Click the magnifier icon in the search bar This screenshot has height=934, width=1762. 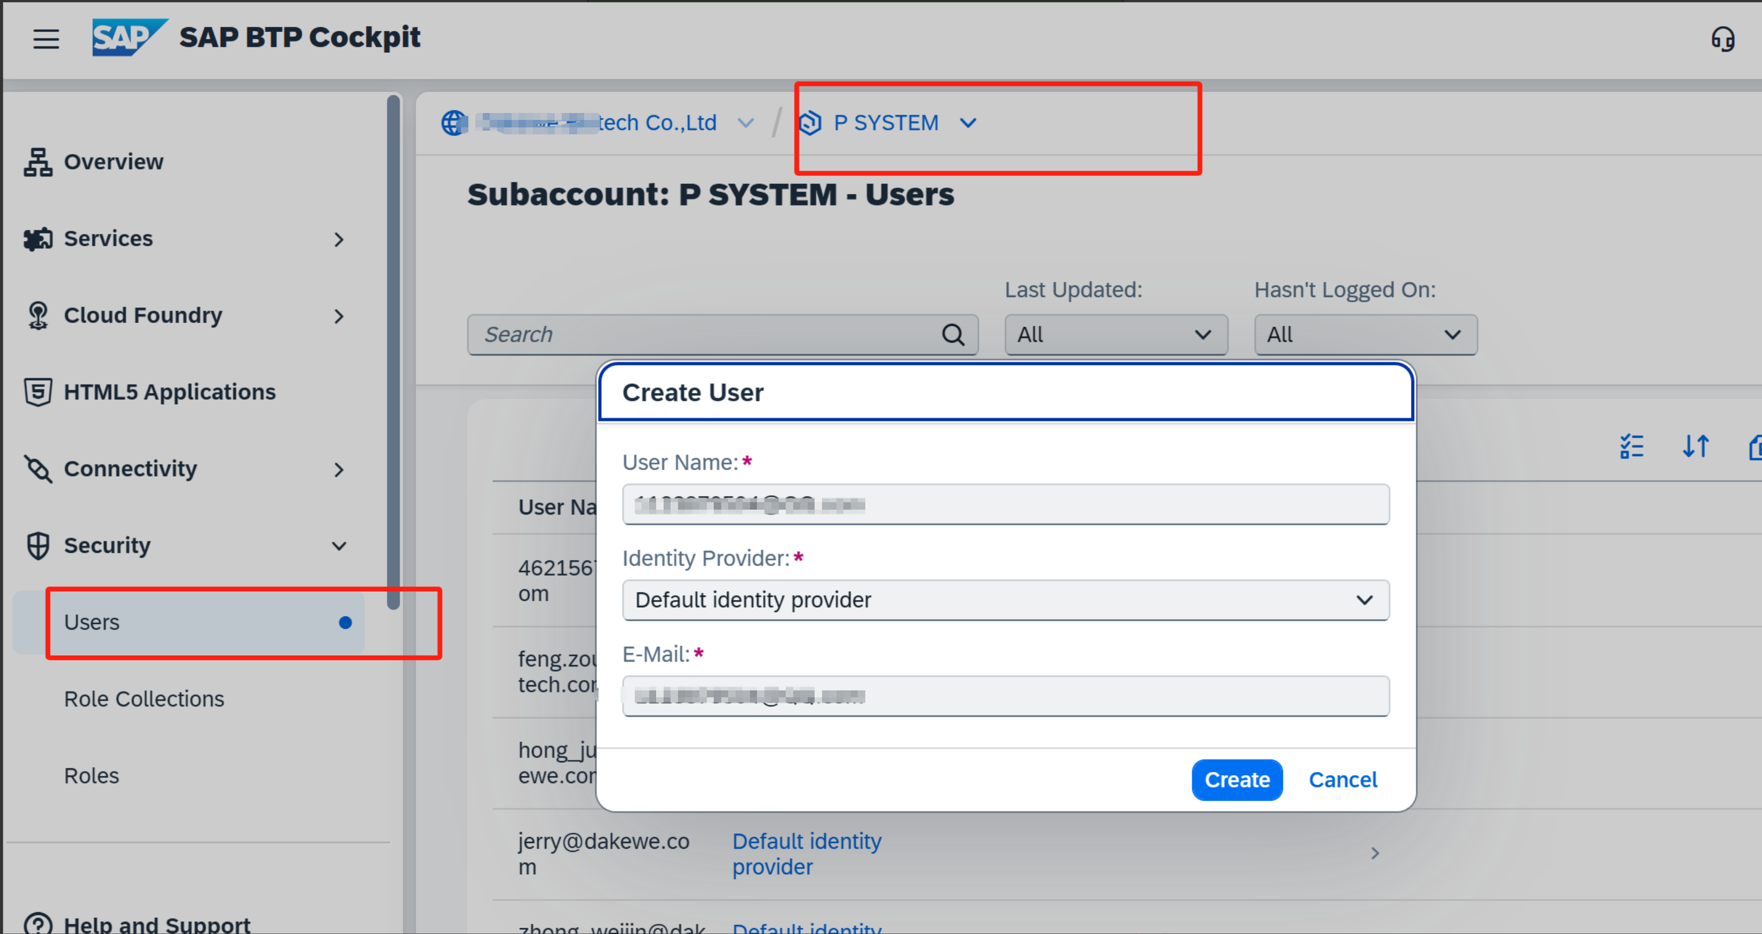[x=953, y=334]
